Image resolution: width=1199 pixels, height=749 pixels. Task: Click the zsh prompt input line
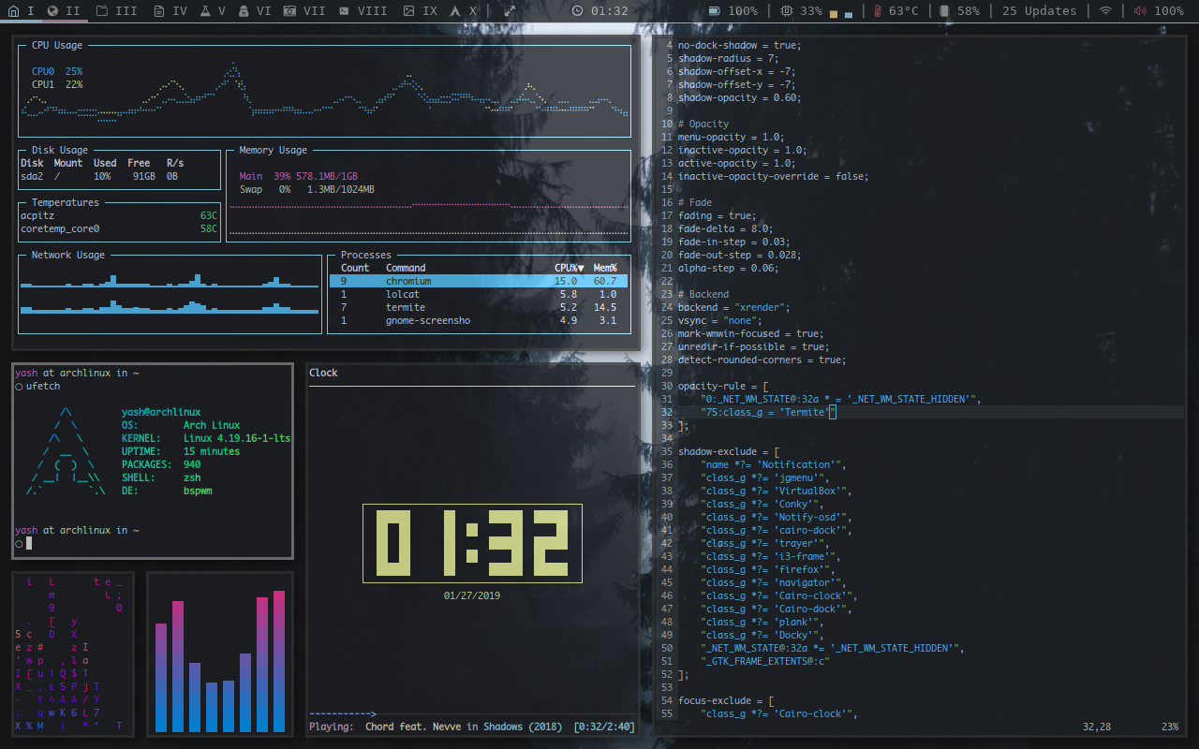(x=28, y=541)
